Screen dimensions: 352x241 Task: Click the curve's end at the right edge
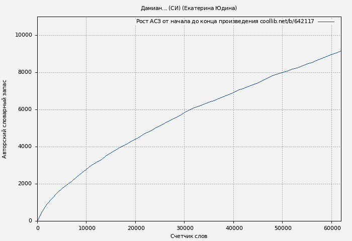point(340,51)
